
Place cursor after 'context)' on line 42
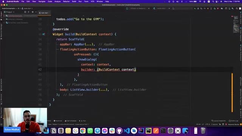click(136, 70)
